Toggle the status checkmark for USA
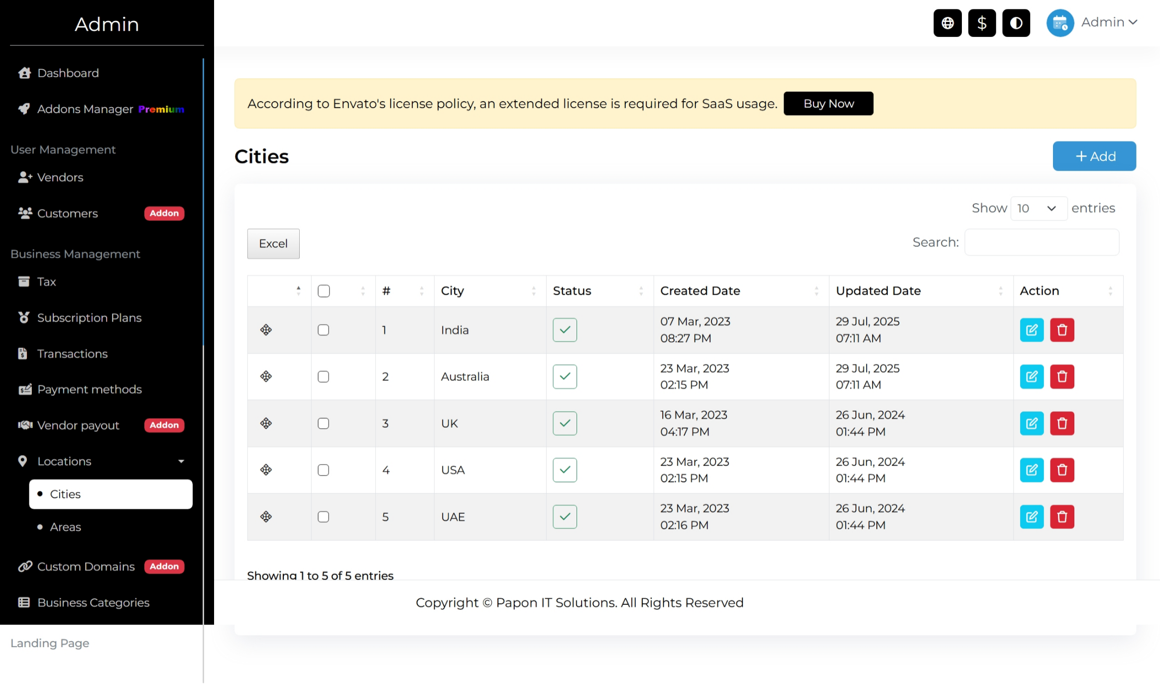Viewport: 1160px width, 695px height. tap(565, 470)
